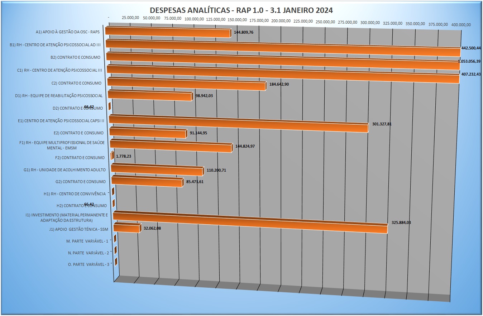Click the data label 1.778,23
483x316 pixels.
click(124, 157)
